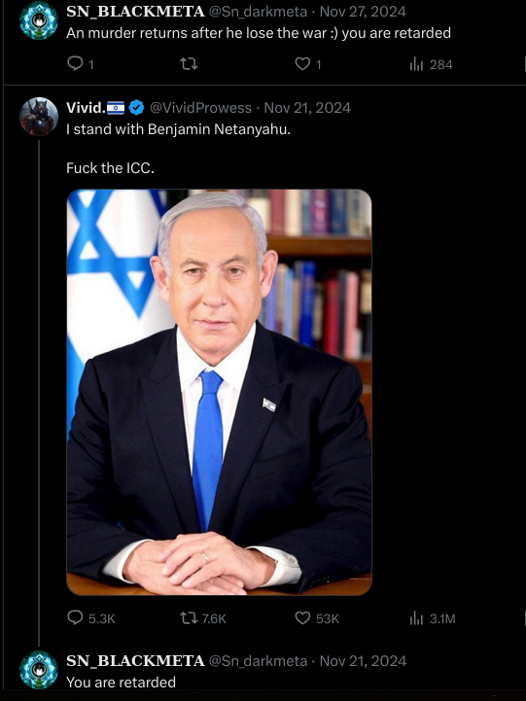Retweet SN_BLACKMETA's Nov 27 tweet

point(189,64)
